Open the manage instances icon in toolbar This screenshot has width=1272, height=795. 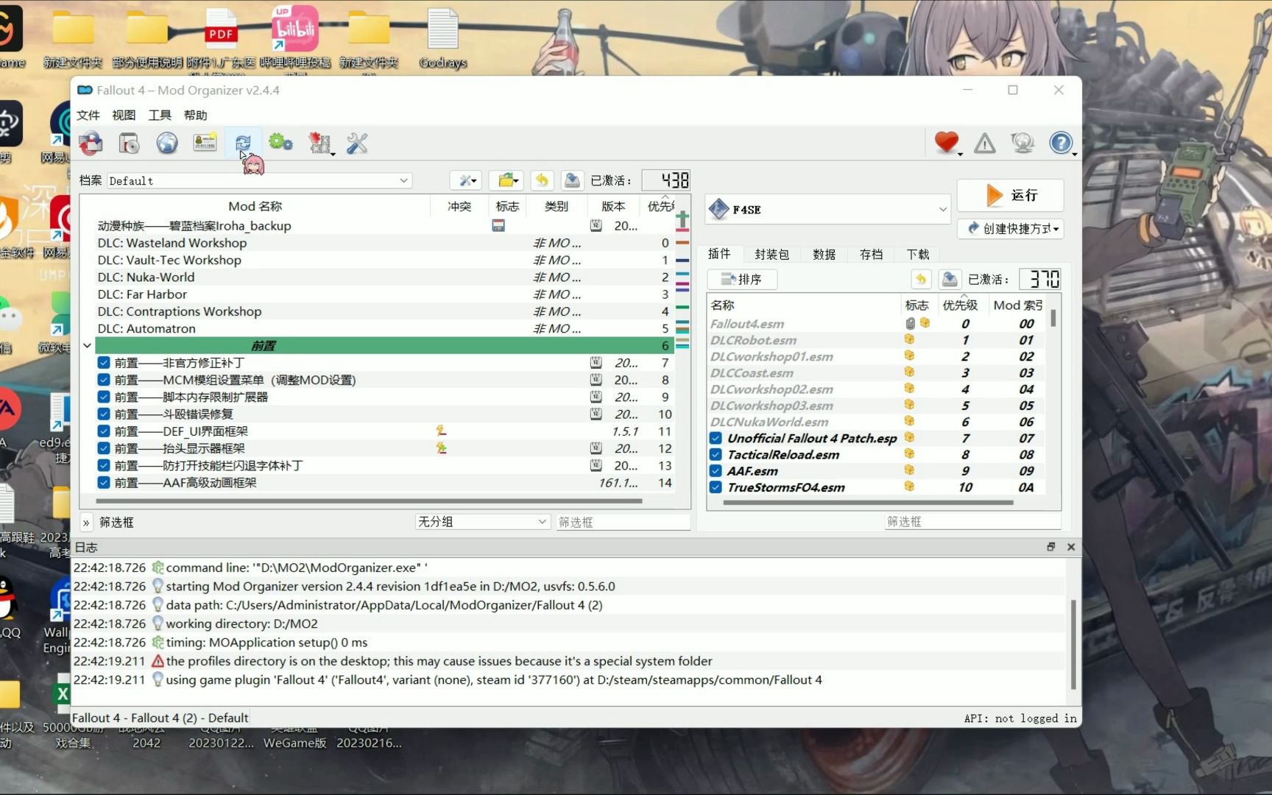tap(129, 143)
